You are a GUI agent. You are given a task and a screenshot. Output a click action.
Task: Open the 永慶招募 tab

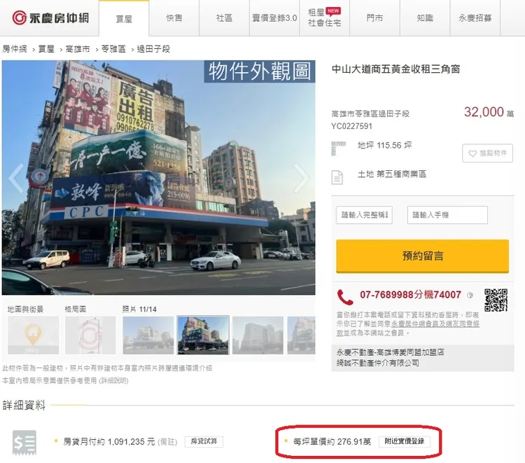tap(475, 18)
